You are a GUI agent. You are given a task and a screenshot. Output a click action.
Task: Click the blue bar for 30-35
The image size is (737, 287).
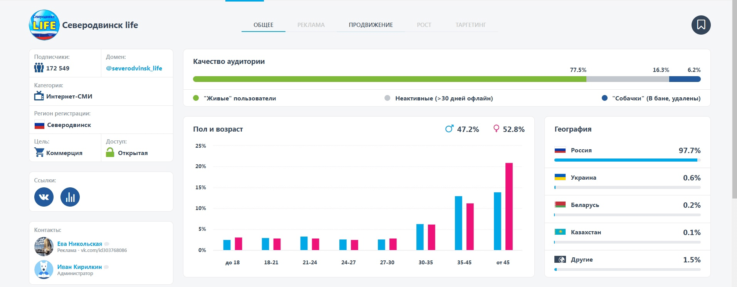(x=420, y=237)
